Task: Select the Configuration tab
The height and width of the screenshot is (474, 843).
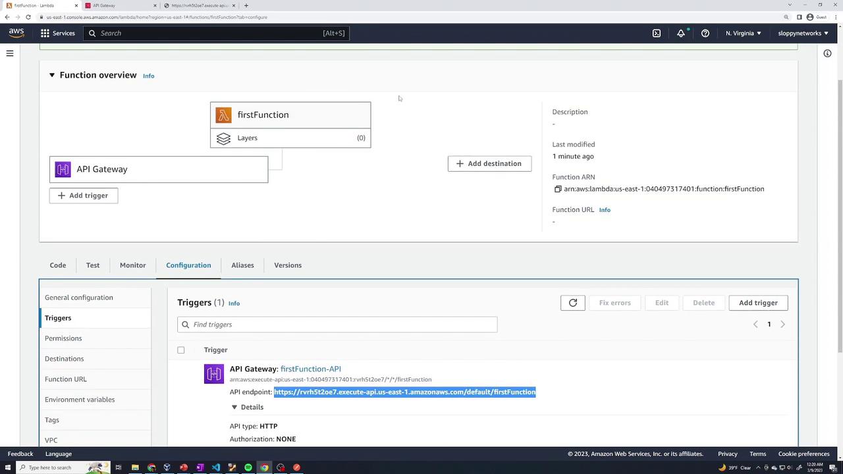Action: pyautogui.click(x=188, y=265)
